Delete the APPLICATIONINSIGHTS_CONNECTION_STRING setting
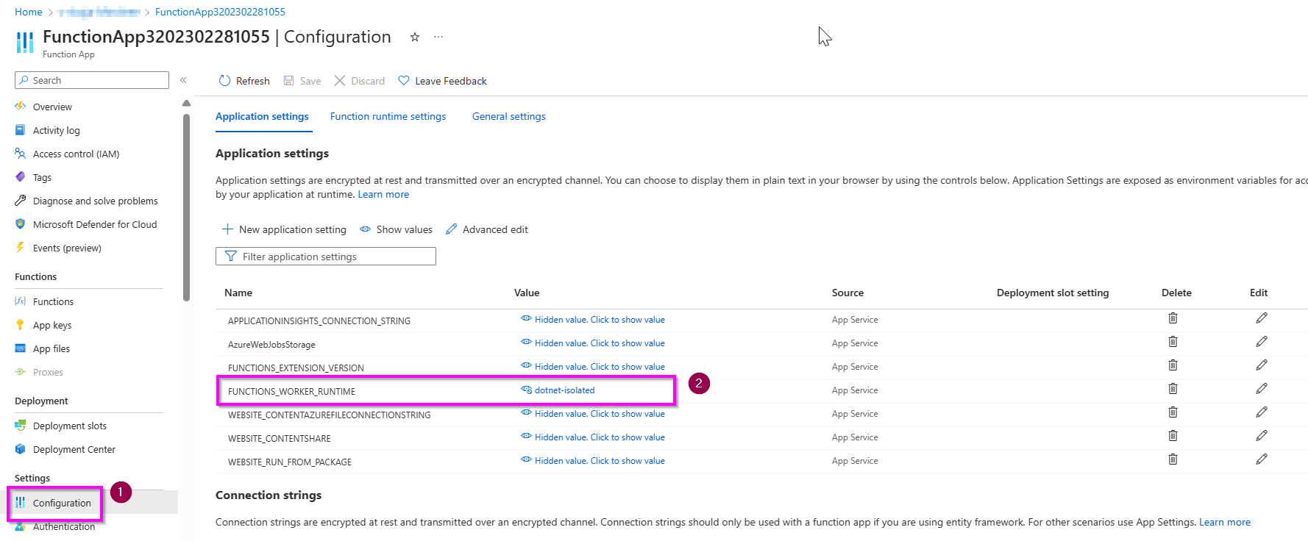Viewport: 1308px width, 541px height. click(1173, 318)
